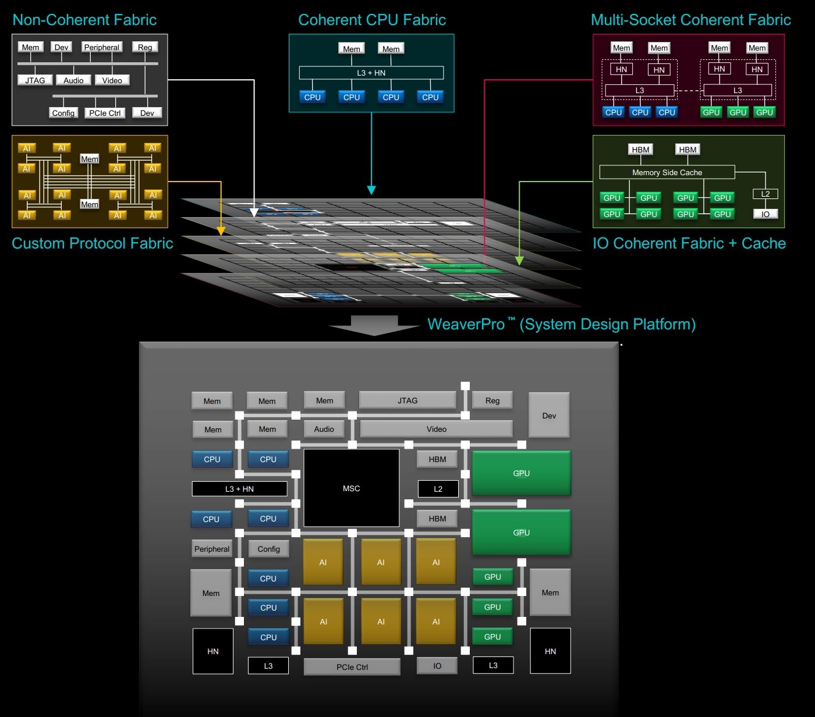Pick the IO block in the floorplan
This screenshot has height=717, width=815.
click(x=437, y=666)
